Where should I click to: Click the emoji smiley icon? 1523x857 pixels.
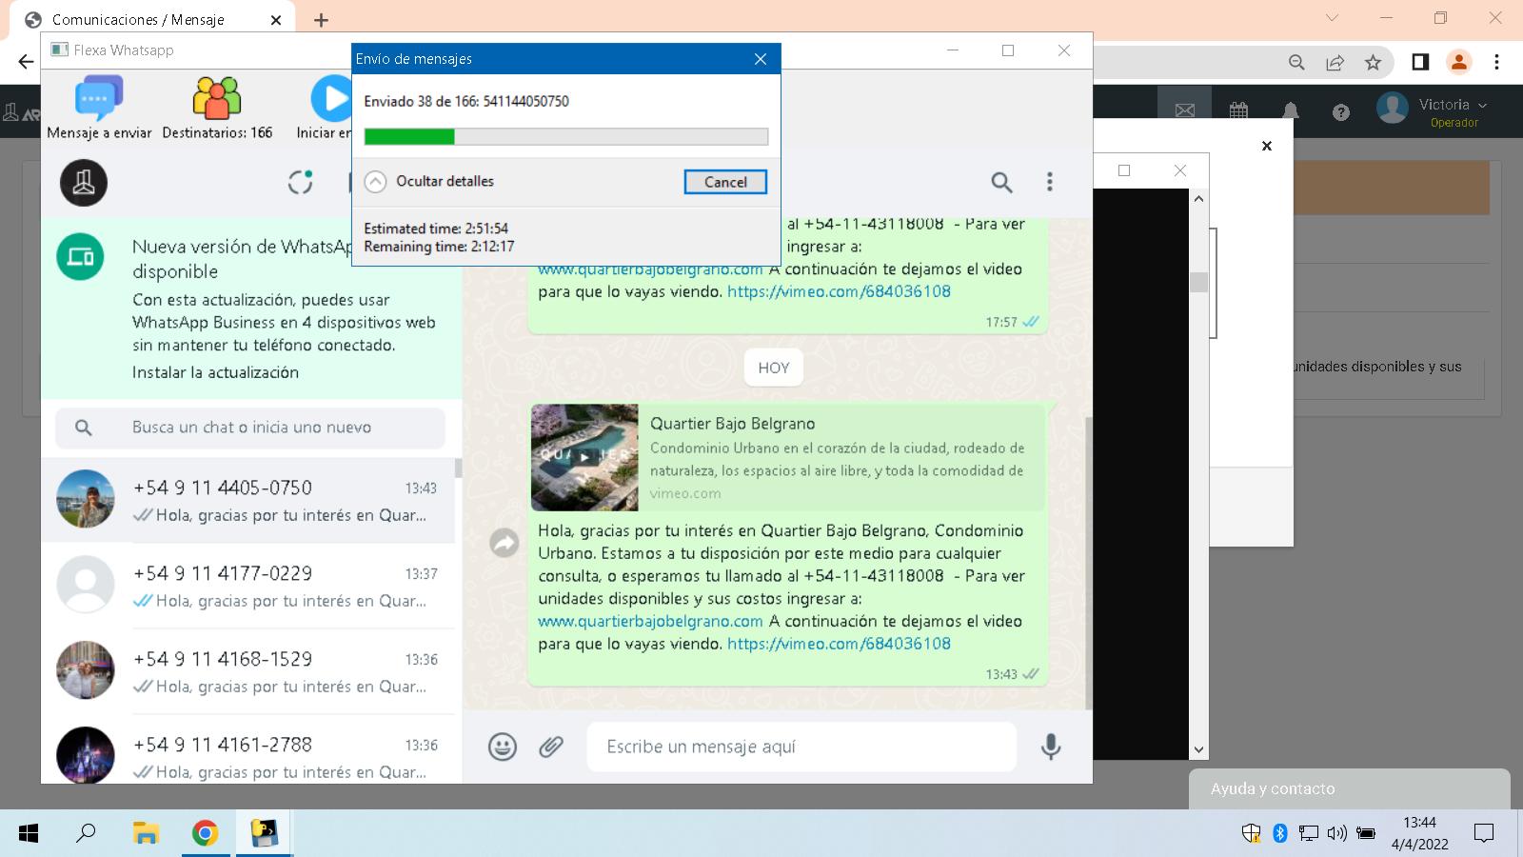pyautogui.click(x=503, y=747)
